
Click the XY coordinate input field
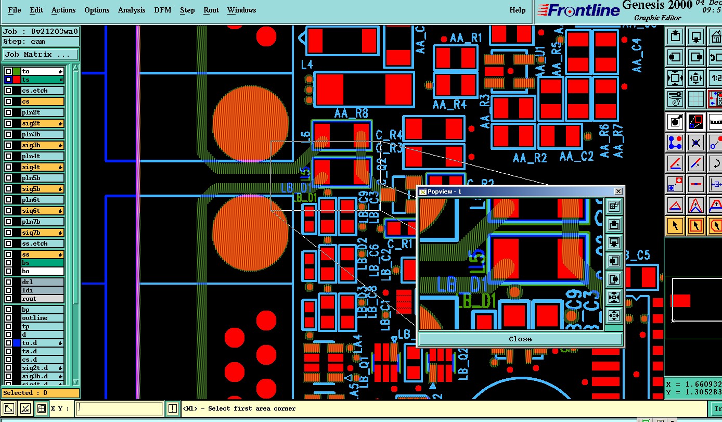[119, 408]
